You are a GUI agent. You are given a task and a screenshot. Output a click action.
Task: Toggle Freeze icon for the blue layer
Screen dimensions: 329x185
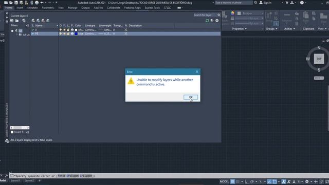tap(64, 33)
